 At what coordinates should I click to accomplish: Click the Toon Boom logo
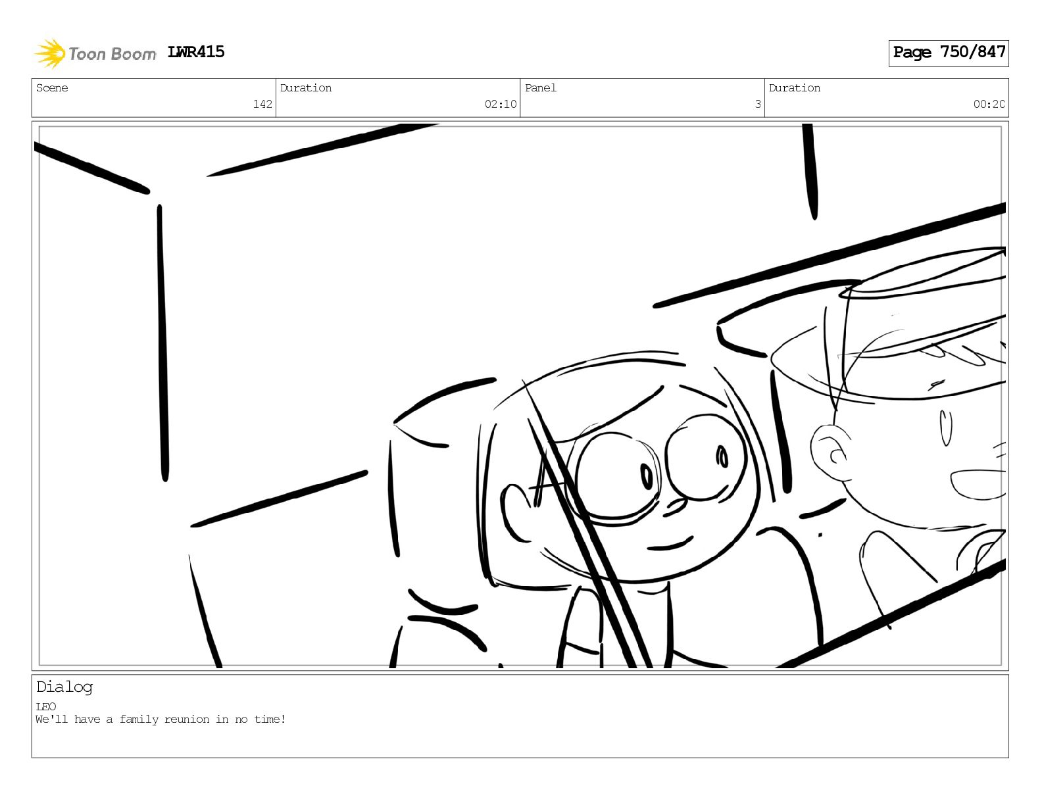[x=95, y=53]
